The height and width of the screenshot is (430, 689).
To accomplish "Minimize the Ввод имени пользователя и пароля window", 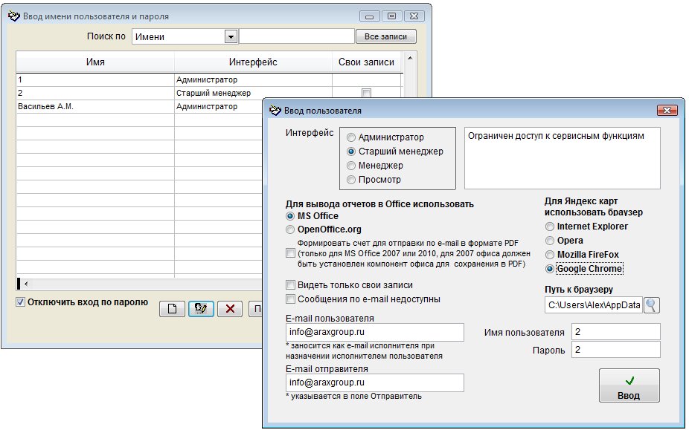I will 370,16.
